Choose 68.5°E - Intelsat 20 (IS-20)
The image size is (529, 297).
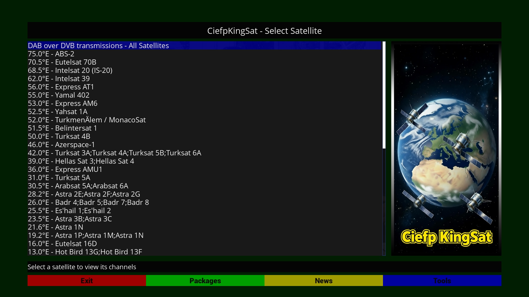204,70
